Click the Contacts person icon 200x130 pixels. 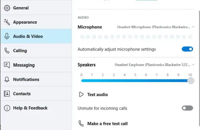[7, 94]
